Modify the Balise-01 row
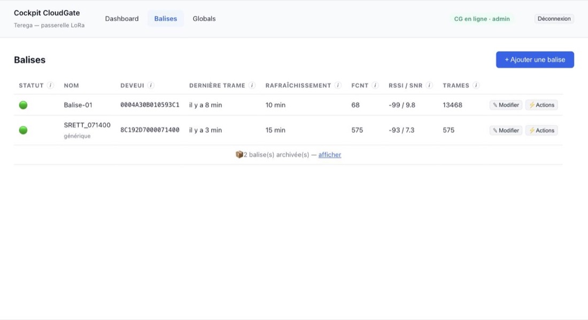 pyautogui.click(x=506, y=105)
